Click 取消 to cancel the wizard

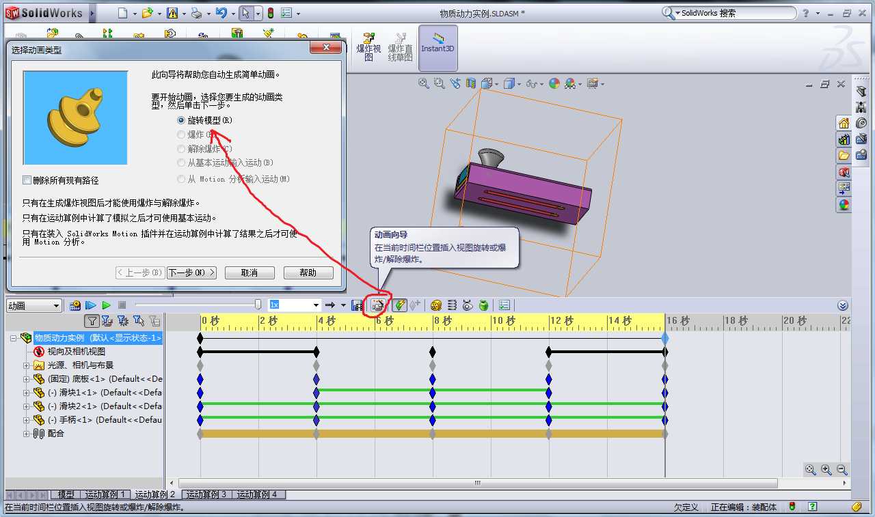[250, 273]
